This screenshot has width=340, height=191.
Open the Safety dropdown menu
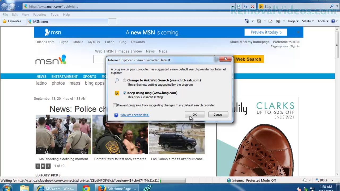coord(308,21)
